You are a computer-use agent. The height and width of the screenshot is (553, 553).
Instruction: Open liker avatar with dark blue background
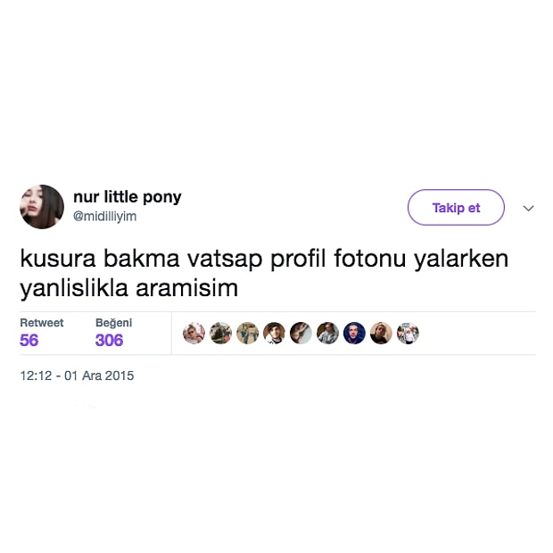(354, 334)
